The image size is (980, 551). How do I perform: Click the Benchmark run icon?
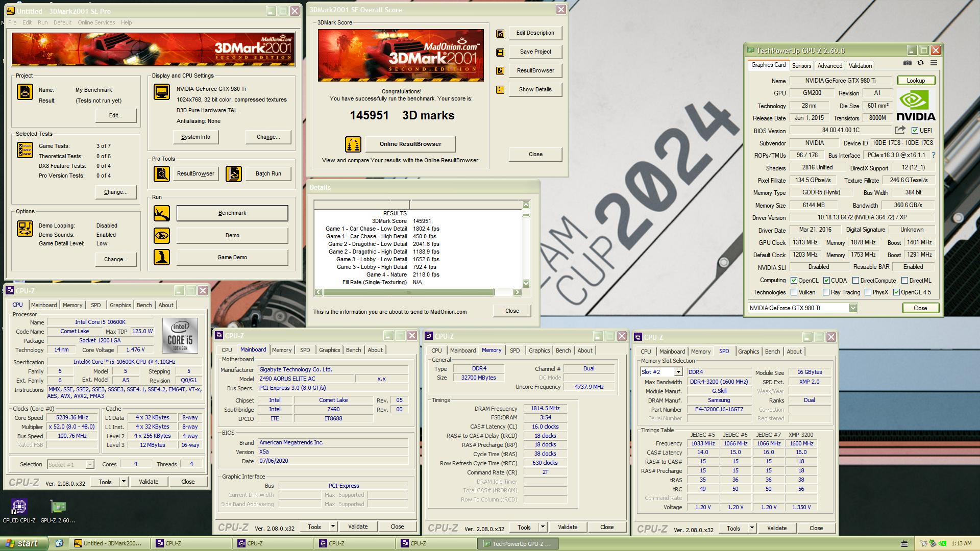coord(162,213)
